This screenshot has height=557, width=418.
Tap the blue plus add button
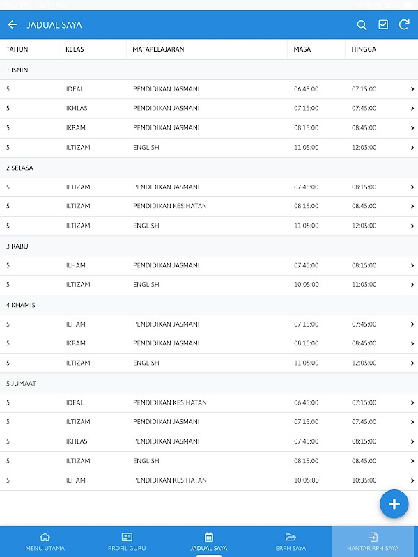tap(394, 504)
